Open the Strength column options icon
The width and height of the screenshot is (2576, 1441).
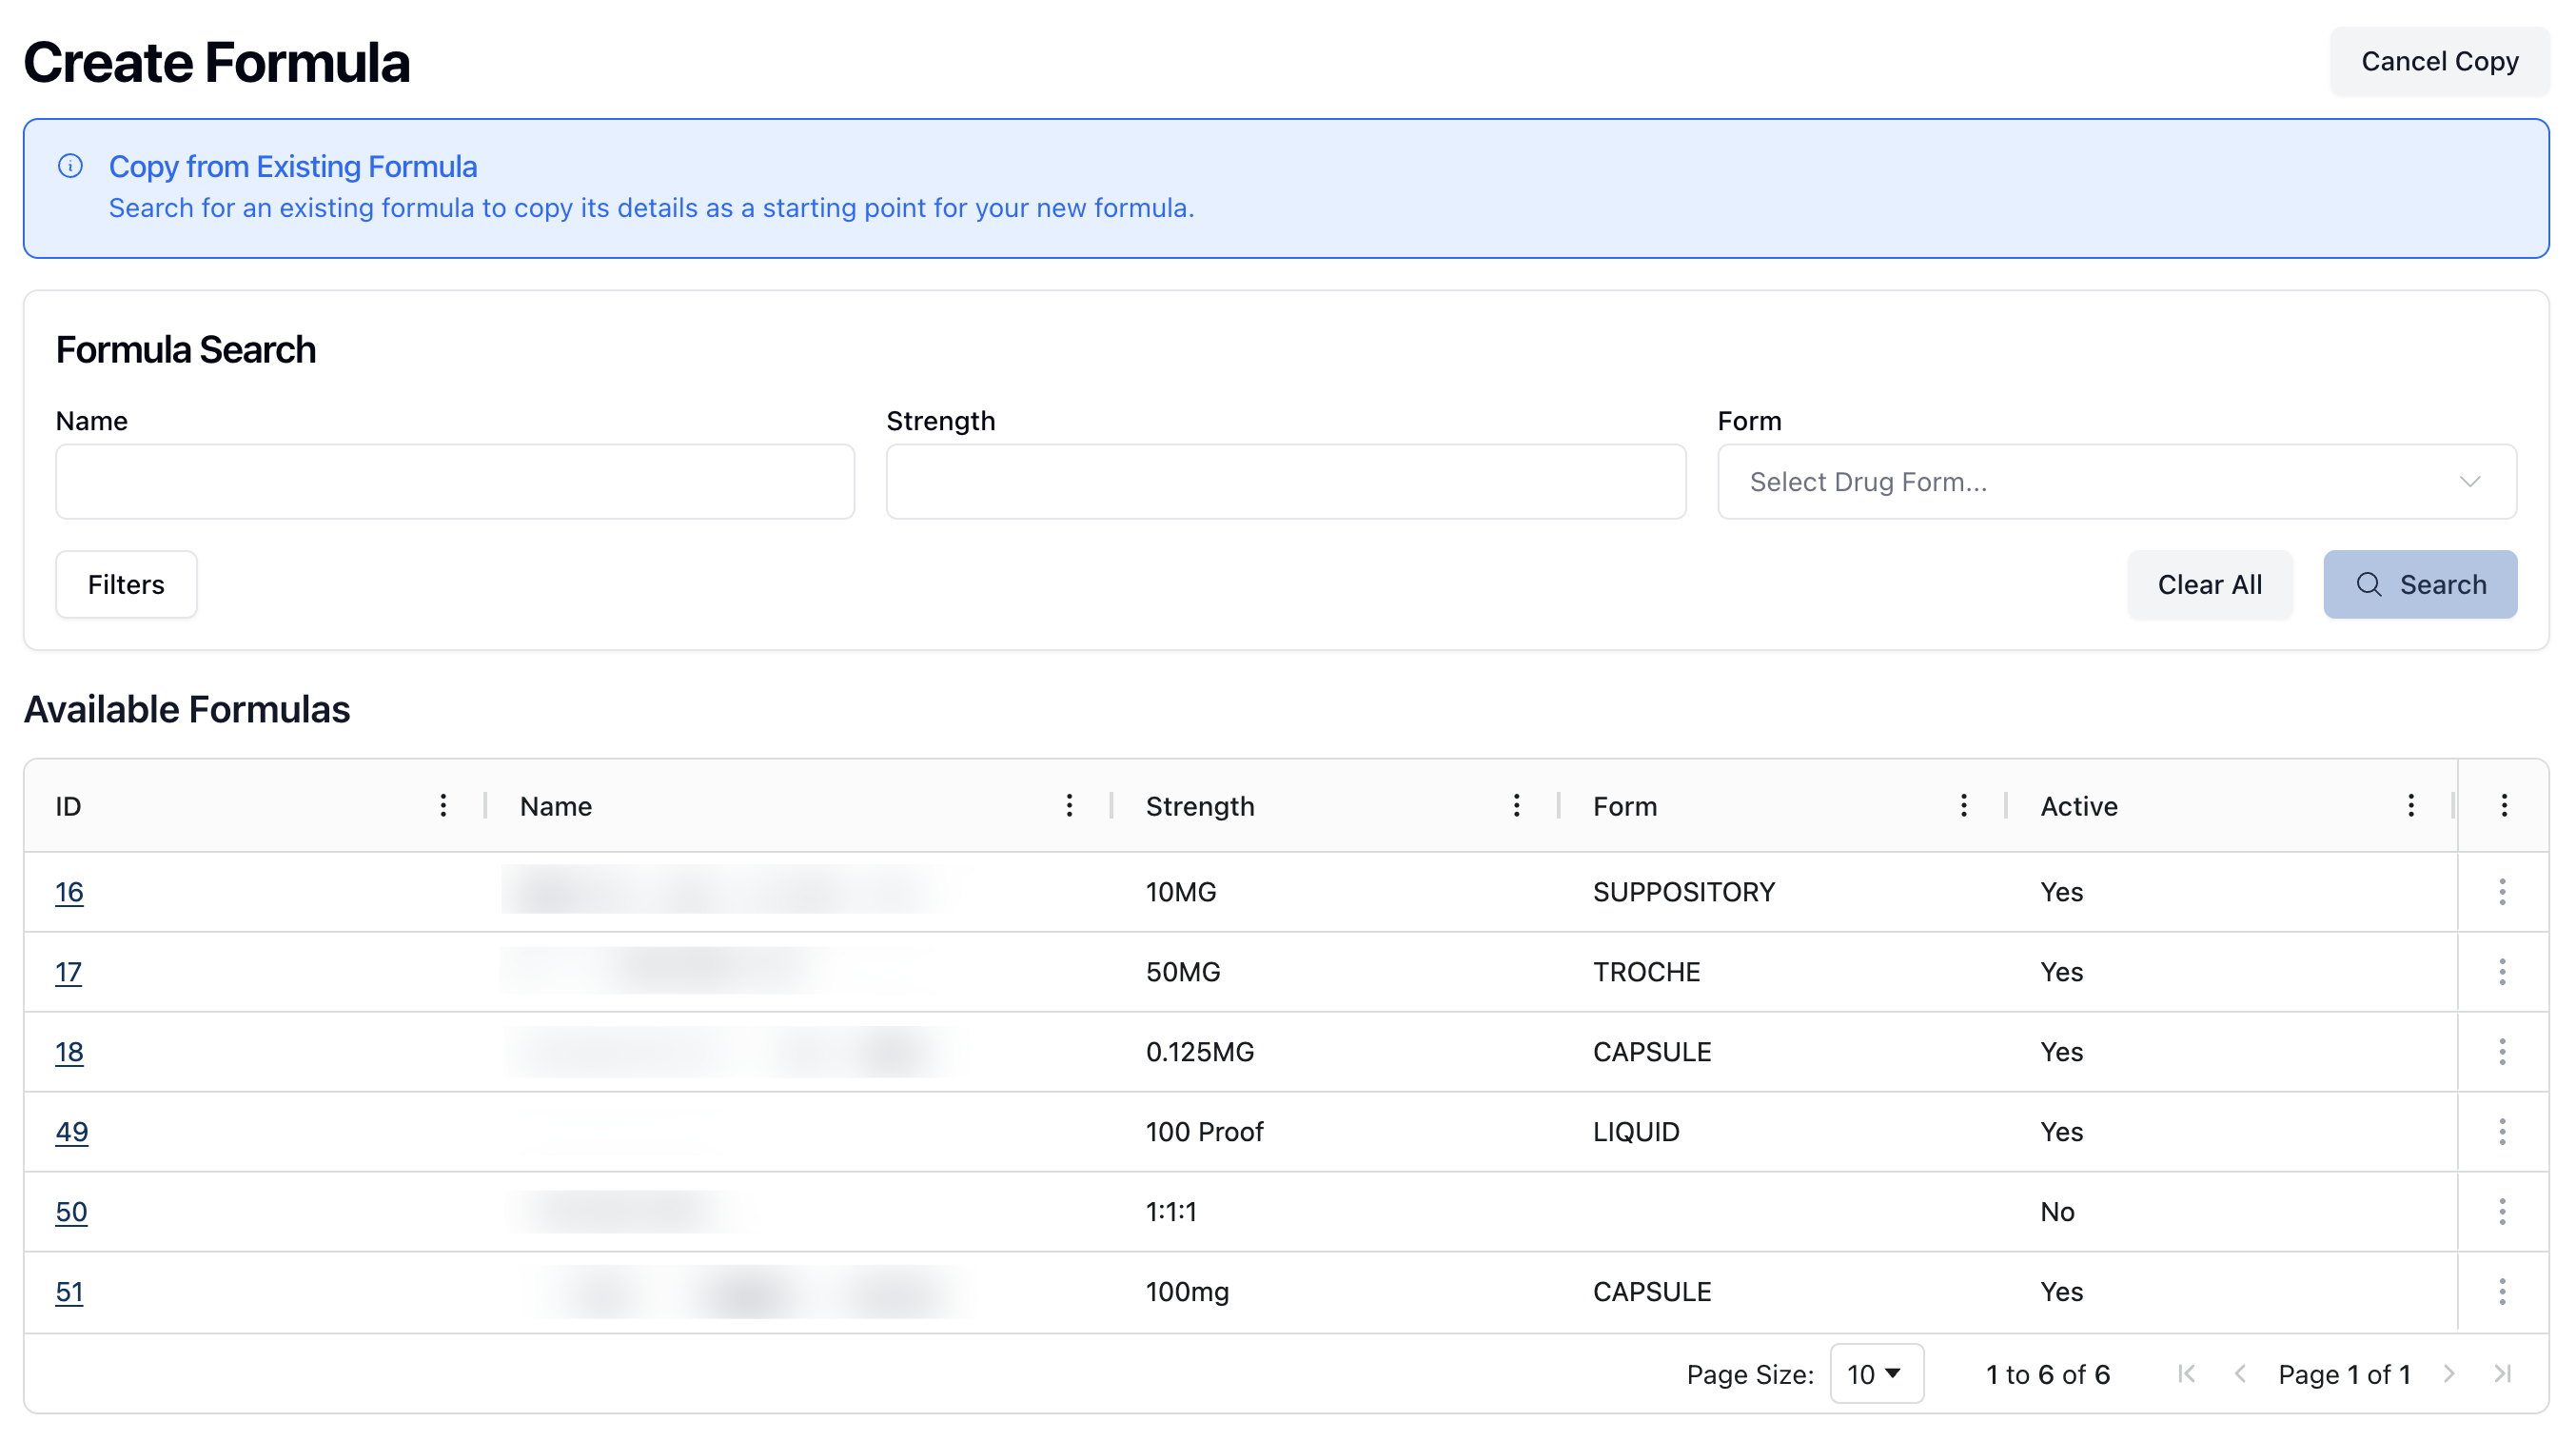(x=1516, y=805)
